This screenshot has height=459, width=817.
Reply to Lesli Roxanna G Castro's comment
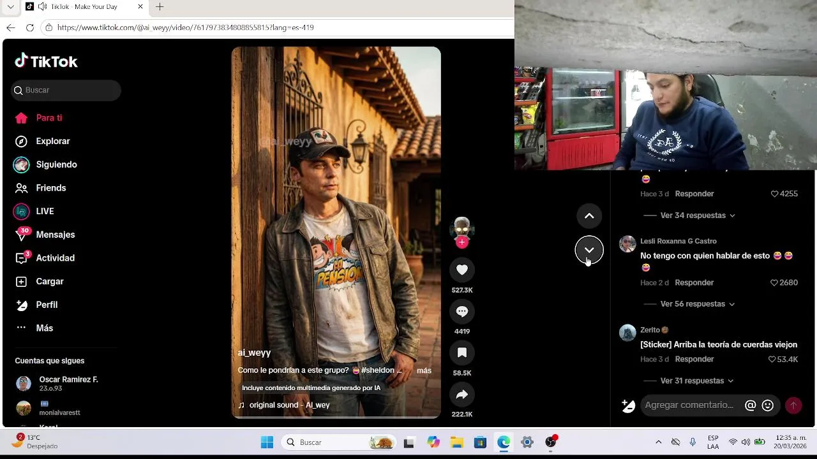(x=694, y=282)
